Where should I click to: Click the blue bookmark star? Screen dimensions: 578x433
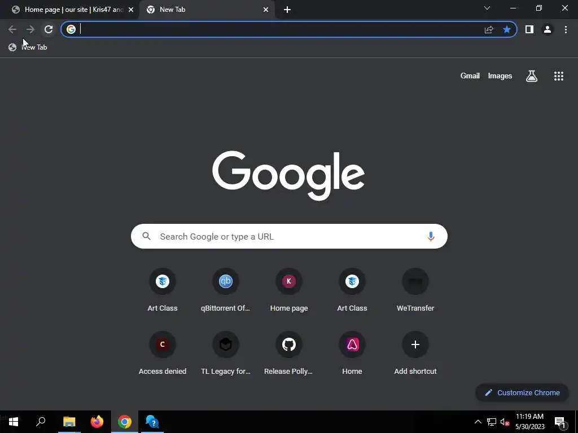pos(507,29)
